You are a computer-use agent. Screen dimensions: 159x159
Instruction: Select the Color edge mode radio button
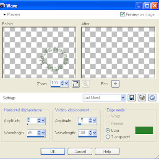click(x=108, y=130)
